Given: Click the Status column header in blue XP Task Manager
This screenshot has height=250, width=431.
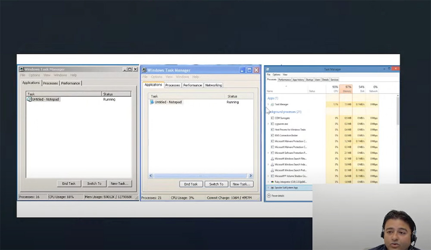Looking at the screenshot, I should [239, 96].
